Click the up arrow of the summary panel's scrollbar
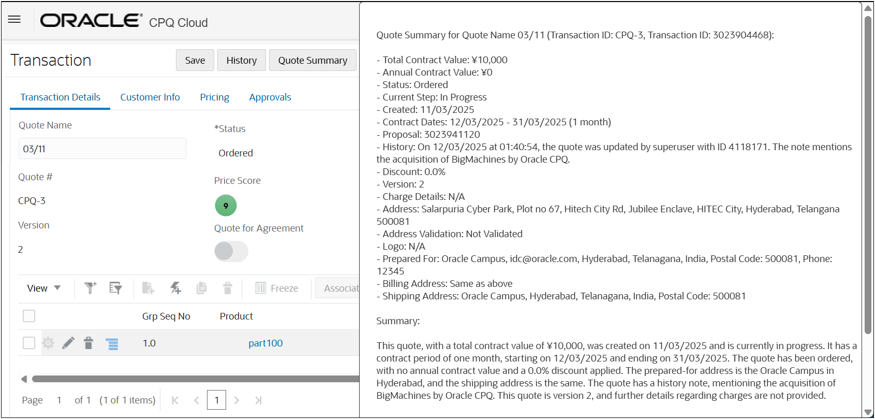The height and width of the screenshot is (419, 875). point(868,8)
